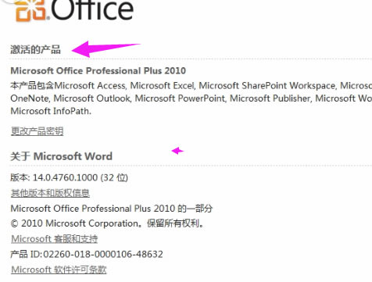Screen dimensions: 372x282
Task: Click the large Office wordmark text
Action: (92, 10)
